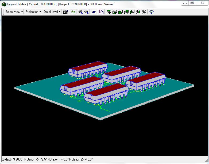209x164 pixels.
Task: Click the Layout Editor title bar app icon
Action: click(3, 4)
